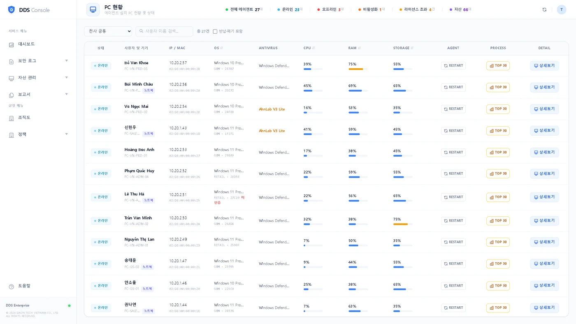576x324 pixels.
Task: Click the 보고서 copy icon in sidebar
Action: point(12,95)
